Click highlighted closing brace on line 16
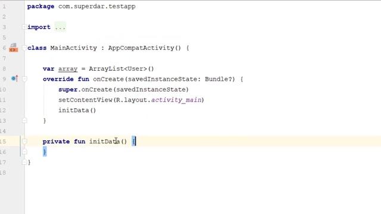 [45, 152]
